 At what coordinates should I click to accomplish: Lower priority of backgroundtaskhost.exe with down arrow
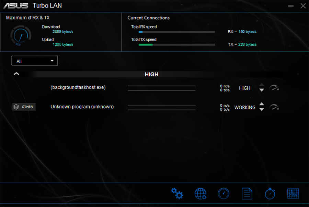262,90
